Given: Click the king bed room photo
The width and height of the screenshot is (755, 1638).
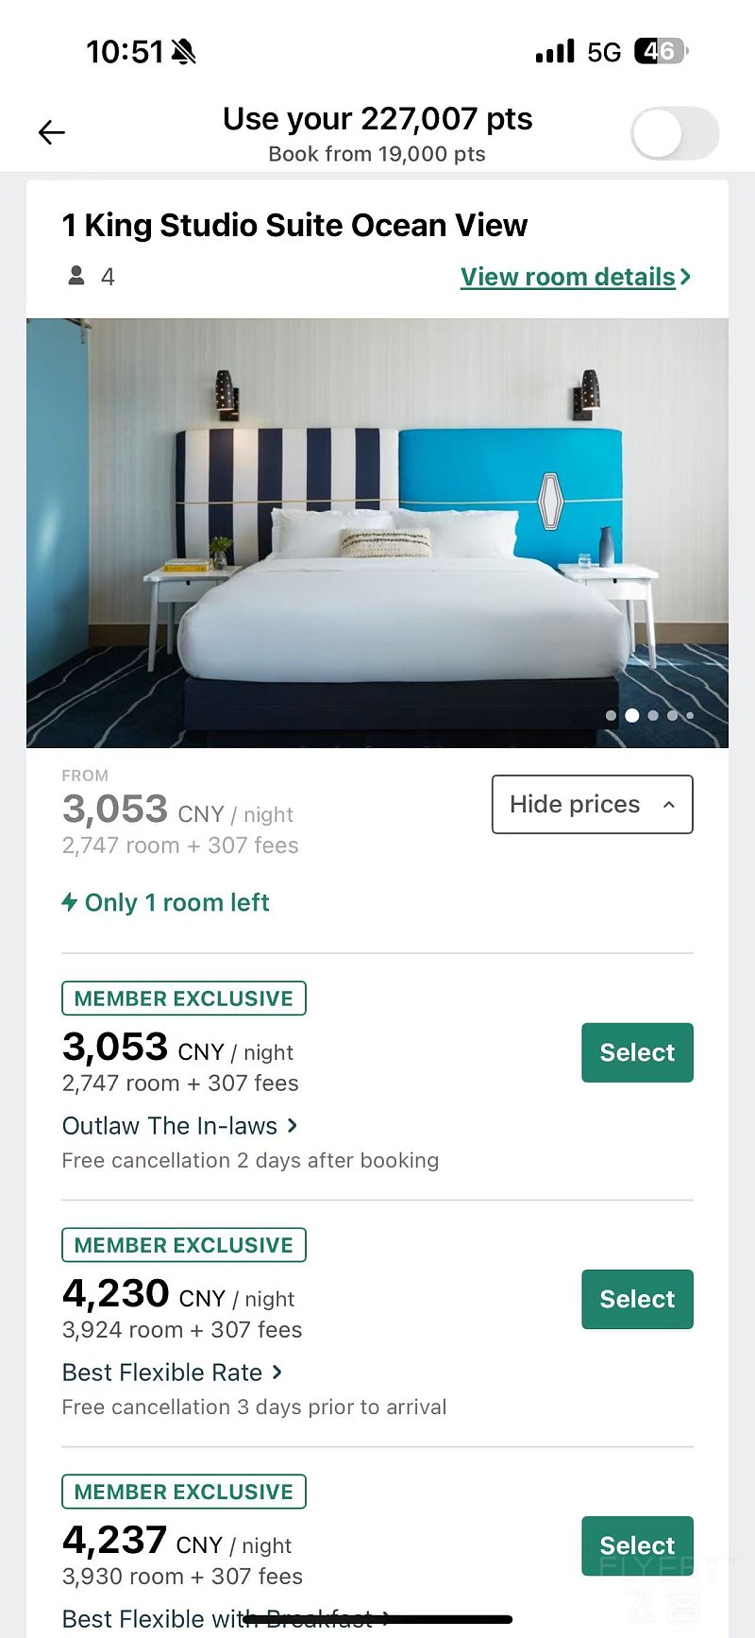Looking at the screenshot, I should 377,533.
